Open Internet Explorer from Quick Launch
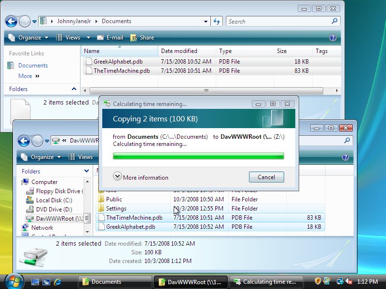This screenshot has width=386, height=289. click(58, 282)
